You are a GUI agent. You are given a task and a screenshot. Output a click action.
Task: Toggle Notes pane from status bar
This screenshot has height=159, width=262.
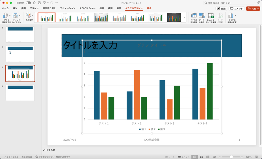(170, 157)
